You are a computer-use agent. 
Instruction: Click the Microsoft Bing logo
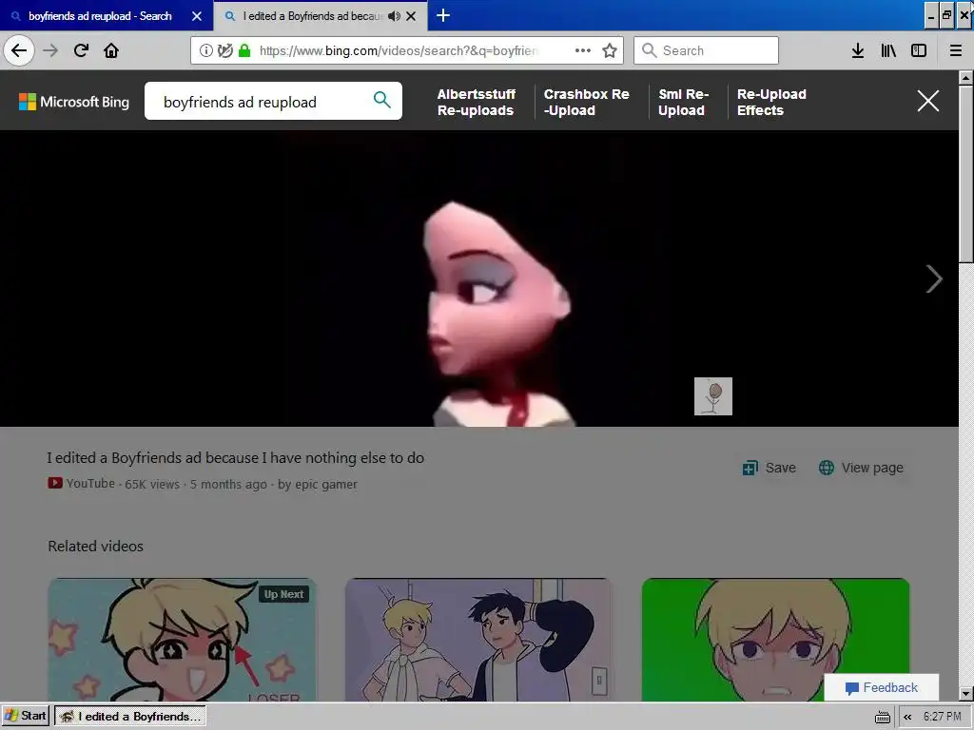pos(74,102)
